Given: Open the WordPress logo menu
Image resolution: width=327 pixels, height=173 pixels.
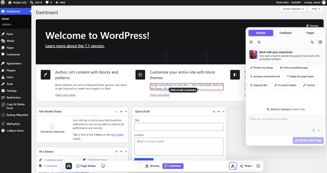Looking at the screenshot, I should click(x=3, y=3).
